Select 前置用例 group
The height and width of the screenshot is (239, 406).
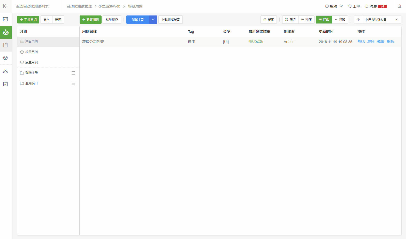(48, 52)
